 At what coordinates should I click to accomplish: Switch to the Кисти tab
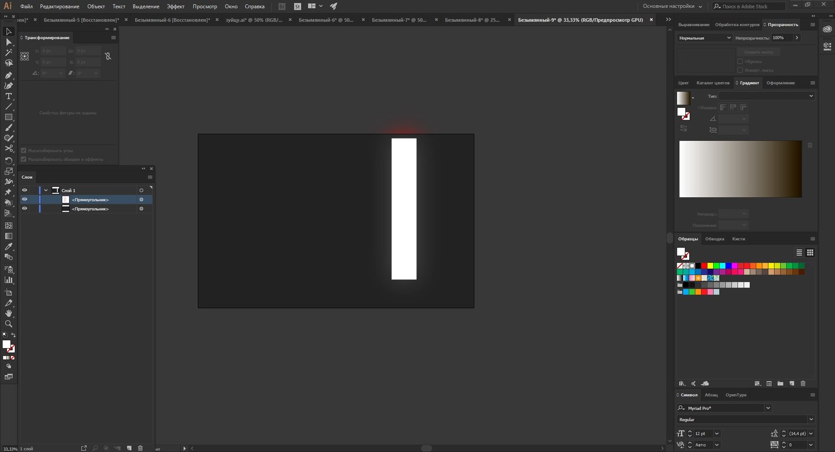(x=739, y=239)
